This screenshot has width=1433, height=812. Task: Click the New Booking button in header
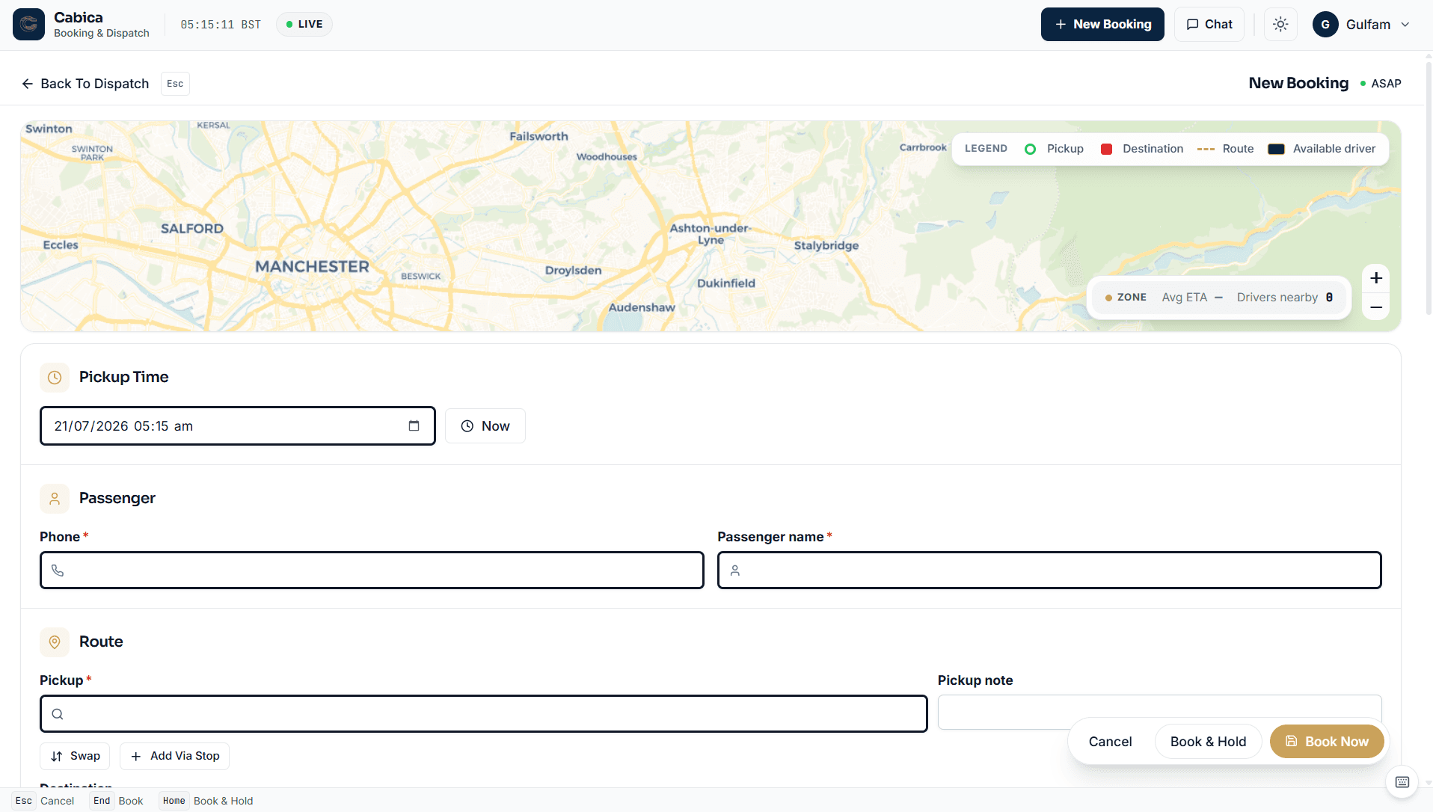[x=1102, y=25]
